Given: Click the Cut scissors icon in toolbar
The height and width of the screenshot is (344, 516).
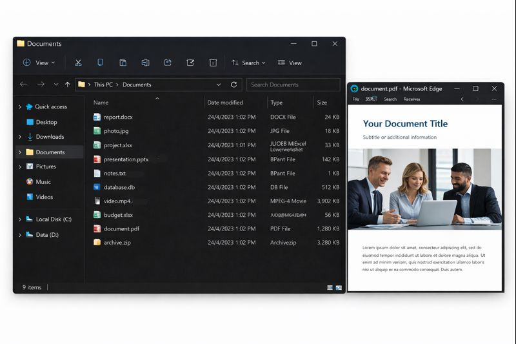Looking at the screenshot, I should pyautogui.click(x=78, y=63).
